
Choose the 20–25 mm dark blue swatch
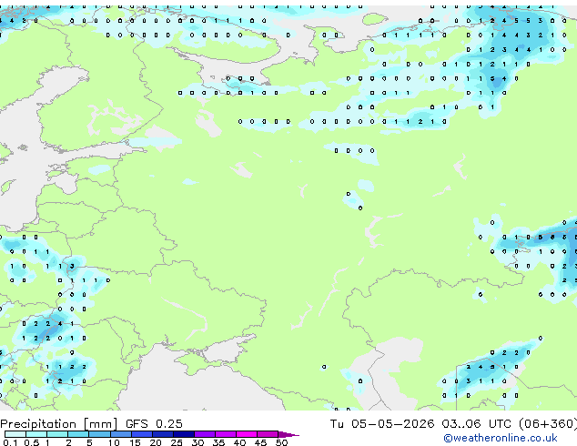coord(162,434)
